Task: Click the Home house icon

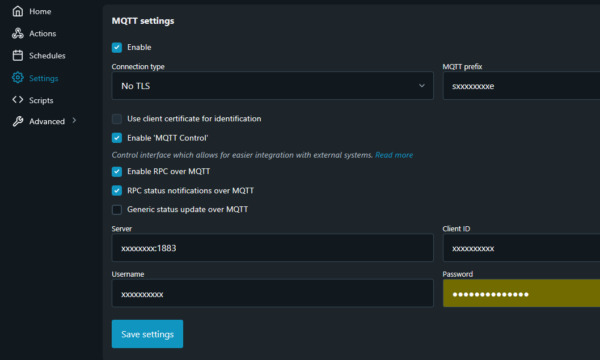Action: [x=18, y=11]
